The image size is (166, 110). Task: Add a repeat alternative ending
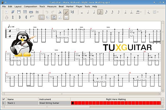32,17
